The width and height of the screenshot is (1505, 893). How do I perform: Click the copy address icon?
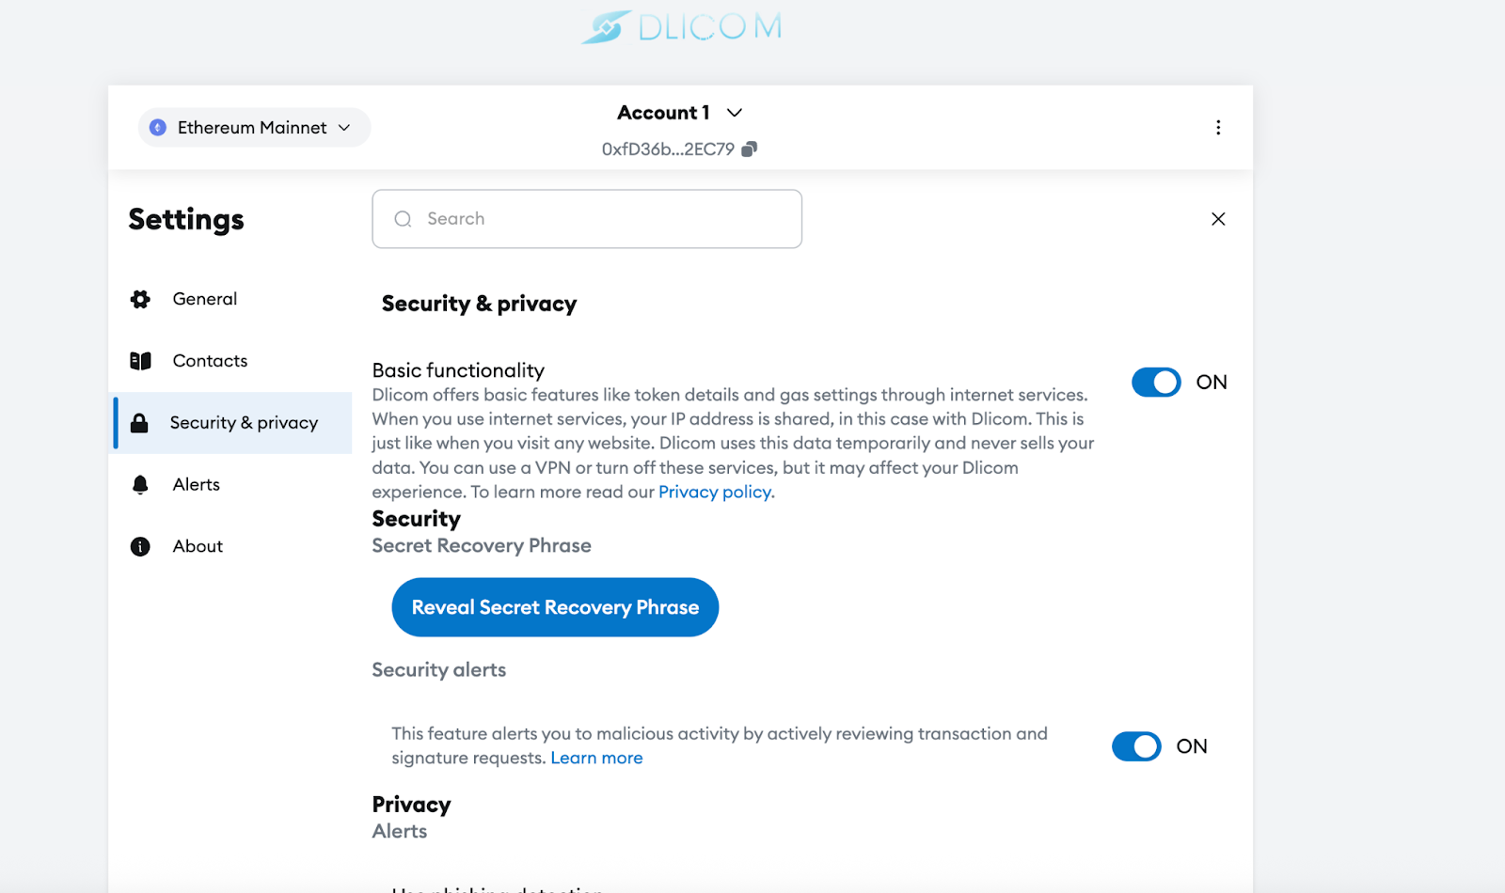coord(749,149)
